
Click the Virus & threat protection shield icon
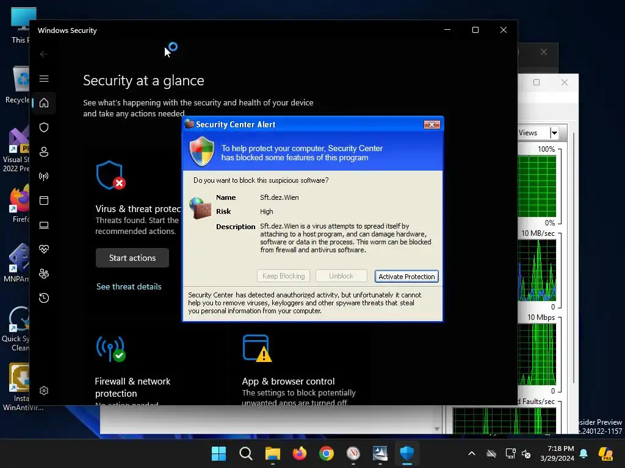pos(110,175)
